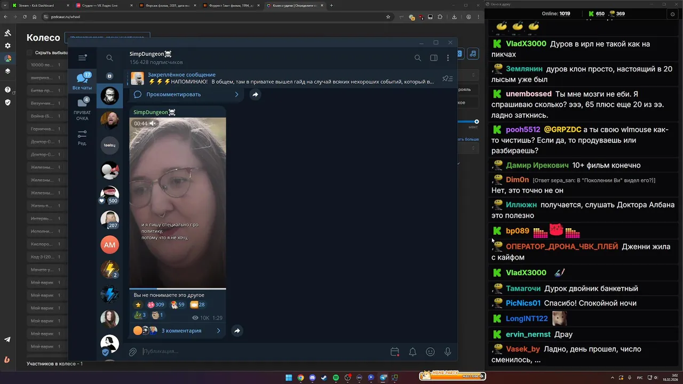683x384 pixels.
Task: Open the channel three-dot options menu
Action: (448, 58)
